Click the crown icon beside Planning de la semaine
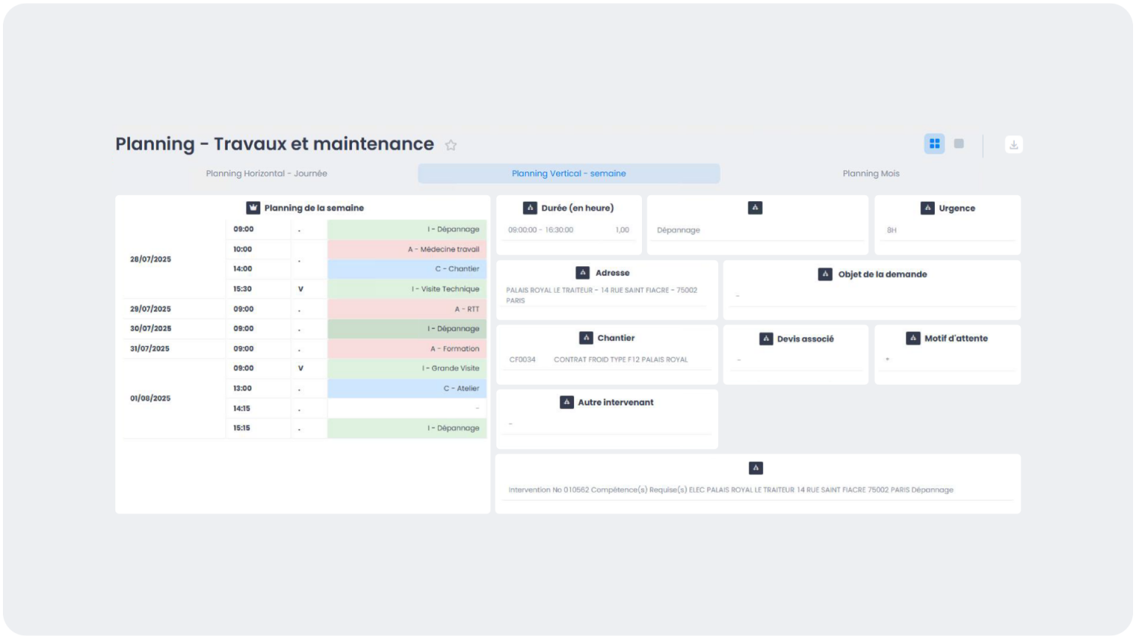This screenshot has height=639, width=1136. pyautogui.click(x=253, y=208)
